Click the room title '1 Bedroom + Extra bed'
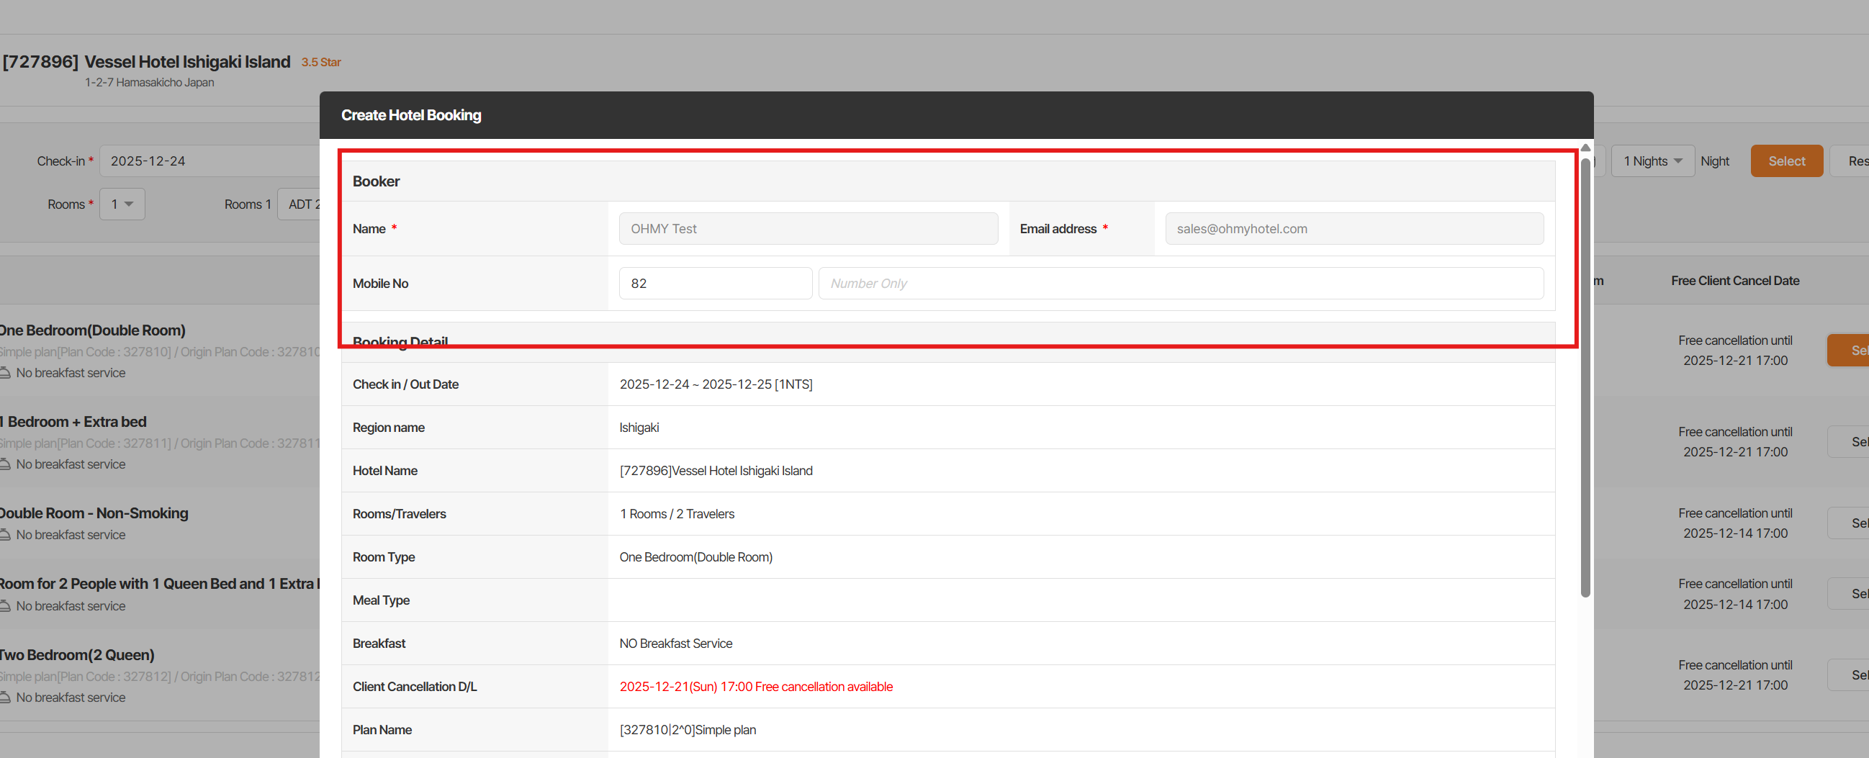Screen dimensions: 1869x758 (x=73, y=421)
